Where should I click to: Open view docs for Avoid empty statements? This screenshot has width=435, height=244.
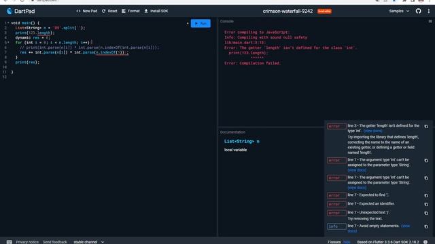click(405, 226)
